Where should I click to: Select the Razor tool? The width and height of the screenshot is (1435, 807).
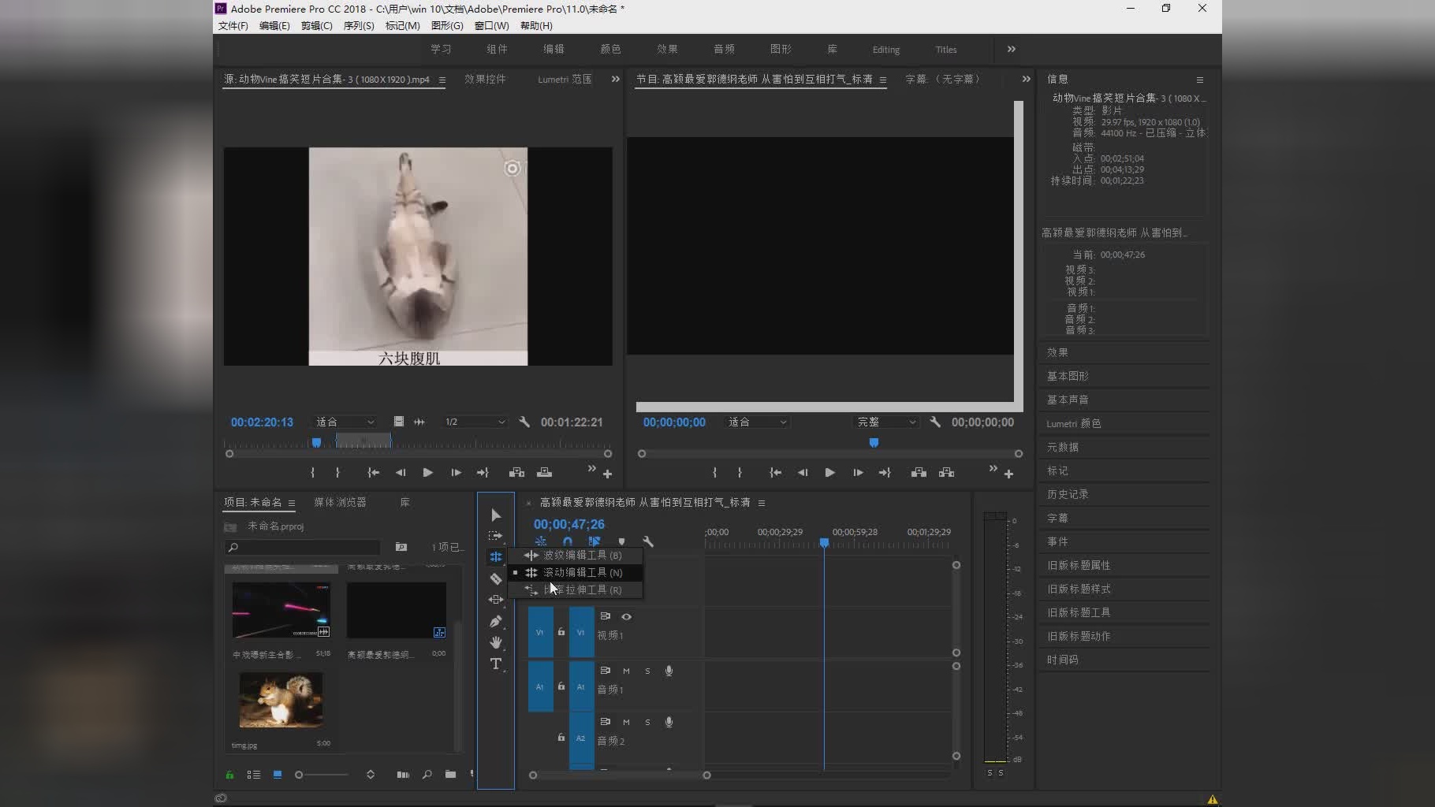pyautogui.click(x=495, y=578)
